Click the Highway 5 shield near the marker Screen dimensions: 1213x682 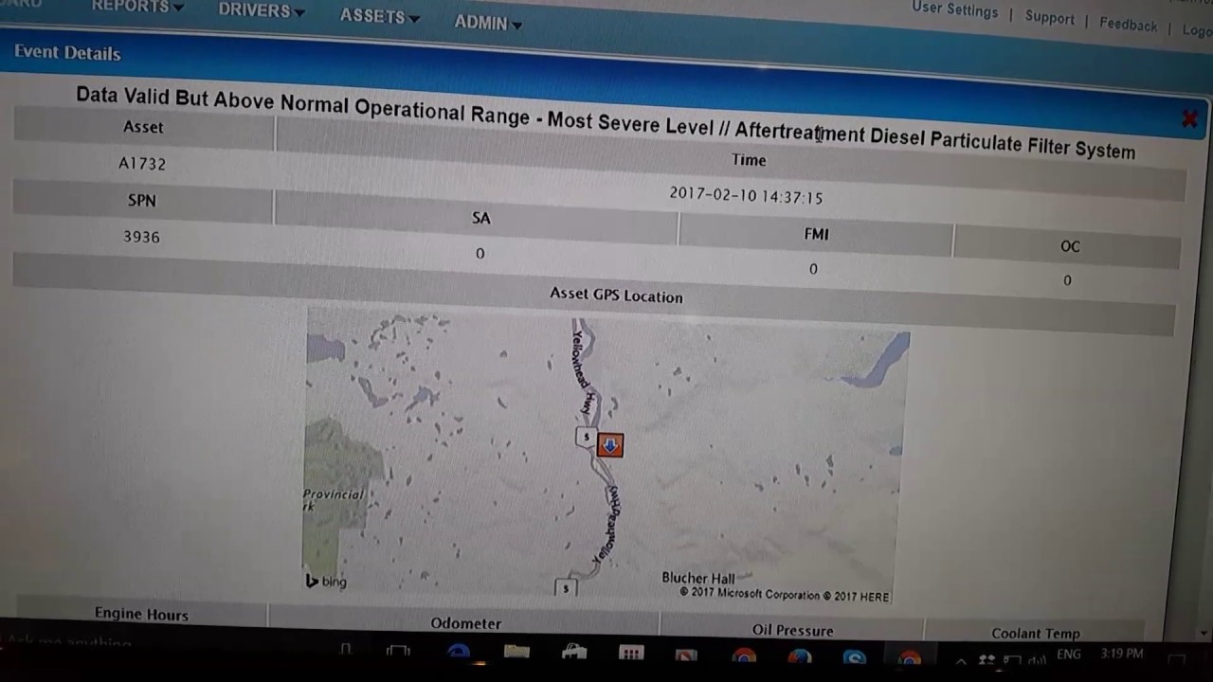click(587, 437)
